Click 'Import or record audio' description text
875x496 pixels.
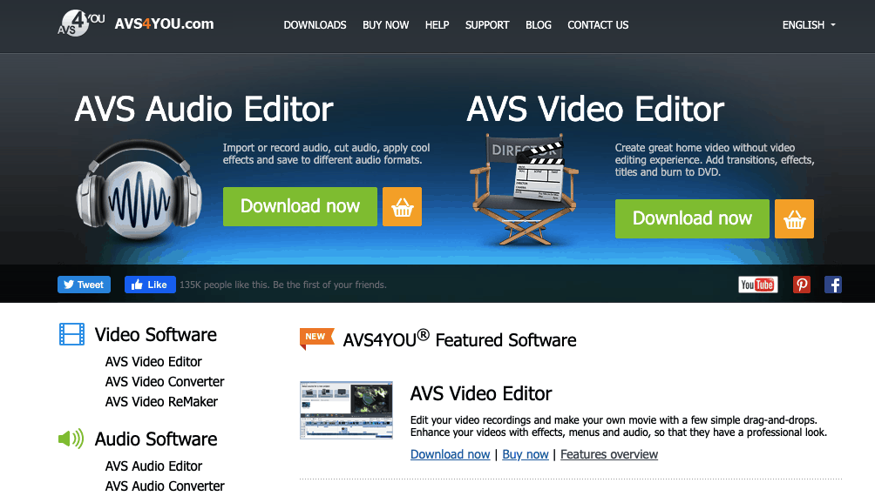(x=327, y=154)
